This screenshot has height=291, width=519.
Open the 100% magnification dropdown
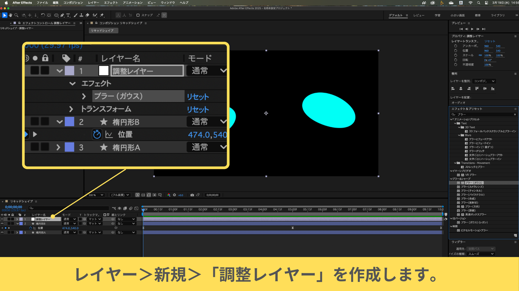[x=96, y=195]
